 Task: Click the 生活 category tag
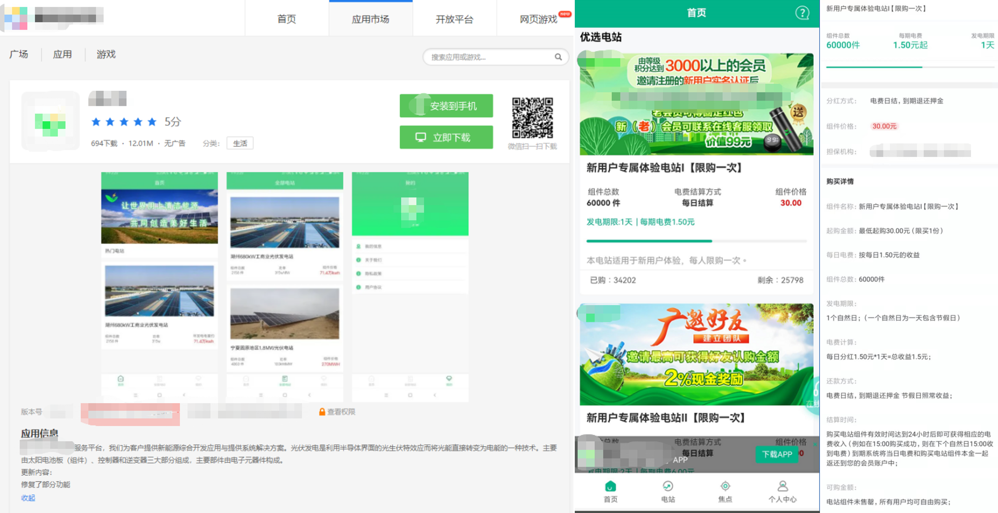(240, 143)
